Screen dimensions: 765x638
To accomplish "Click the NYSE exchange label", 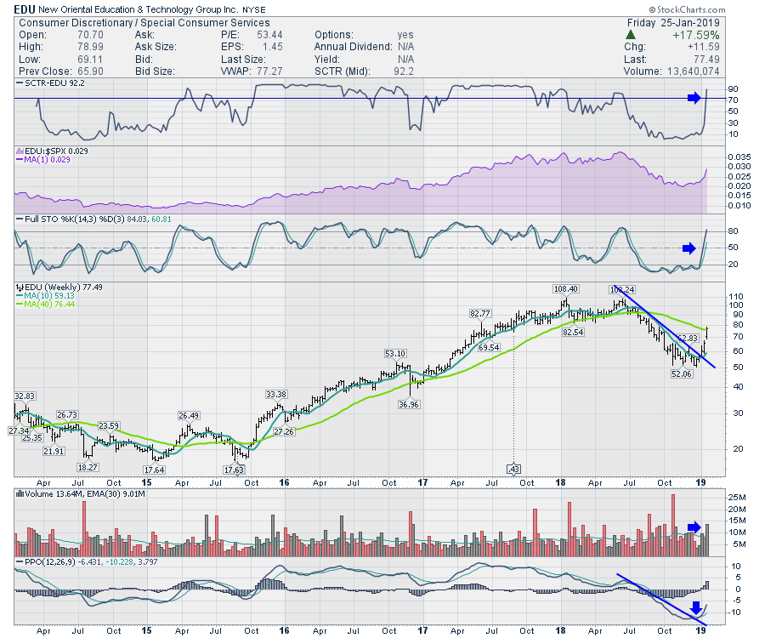I will click(x=254, y=9).
